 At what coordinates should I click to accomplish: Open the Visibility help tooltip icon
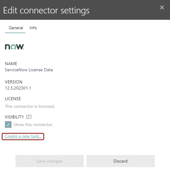tap(29, 117)
